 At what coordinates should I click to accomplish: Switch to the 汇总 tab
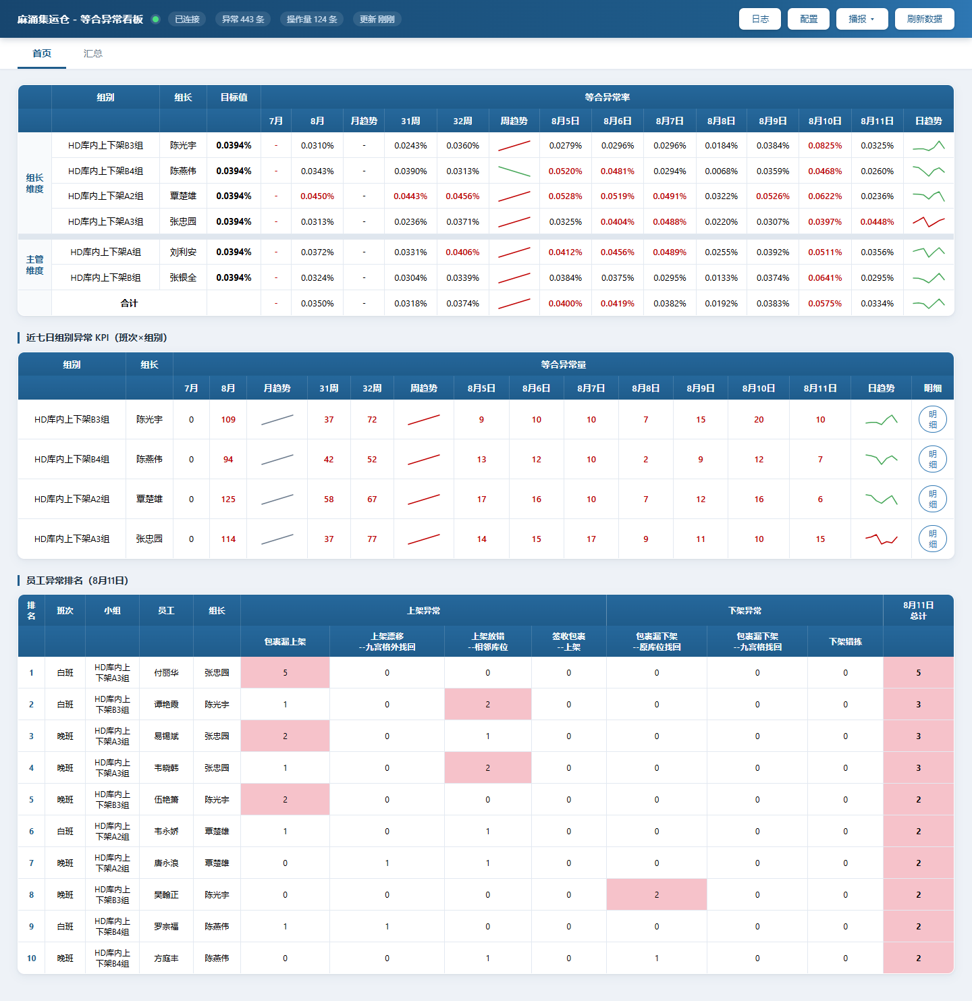pos(93,53)
